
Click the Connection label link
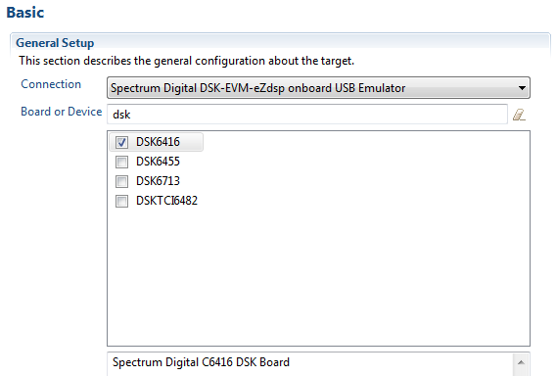(51, 84)
